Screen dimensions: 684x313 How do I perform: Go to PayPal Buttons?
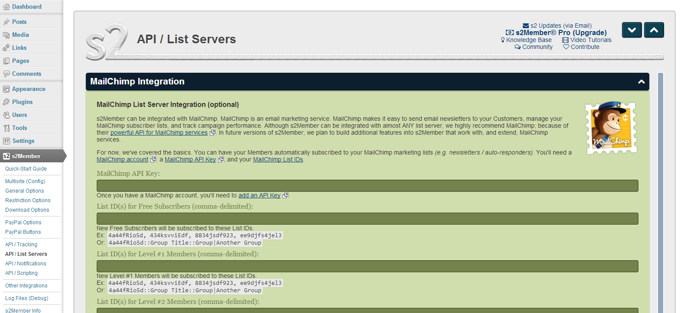tap(23, 232)
